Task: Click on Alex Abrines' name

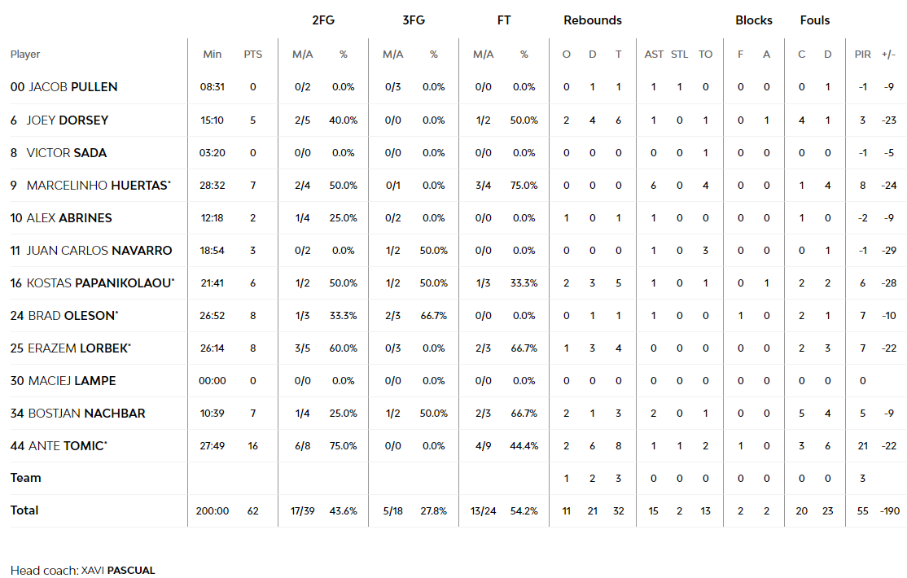Action: (x=70, y=217)
